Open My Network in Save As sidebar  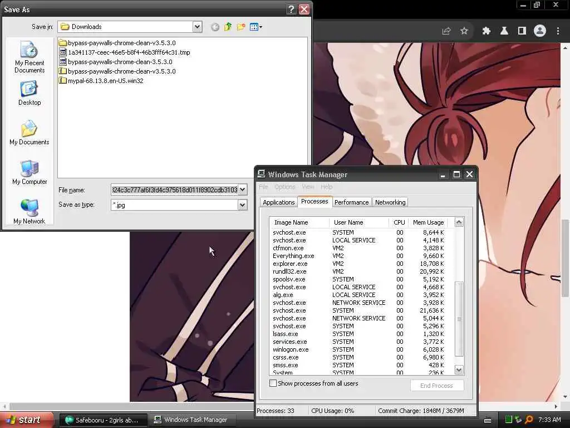pos(30,212)
